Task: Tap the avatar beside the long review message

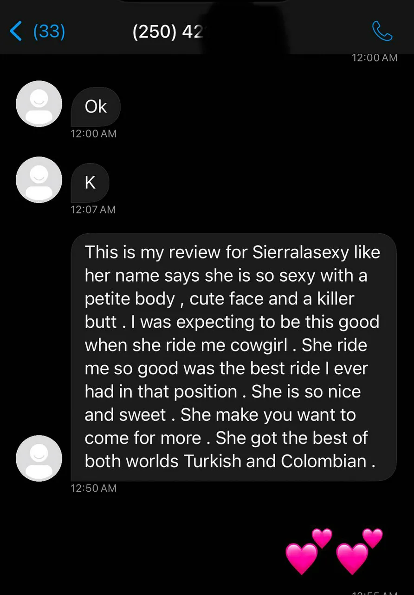Action: [39, 458]
